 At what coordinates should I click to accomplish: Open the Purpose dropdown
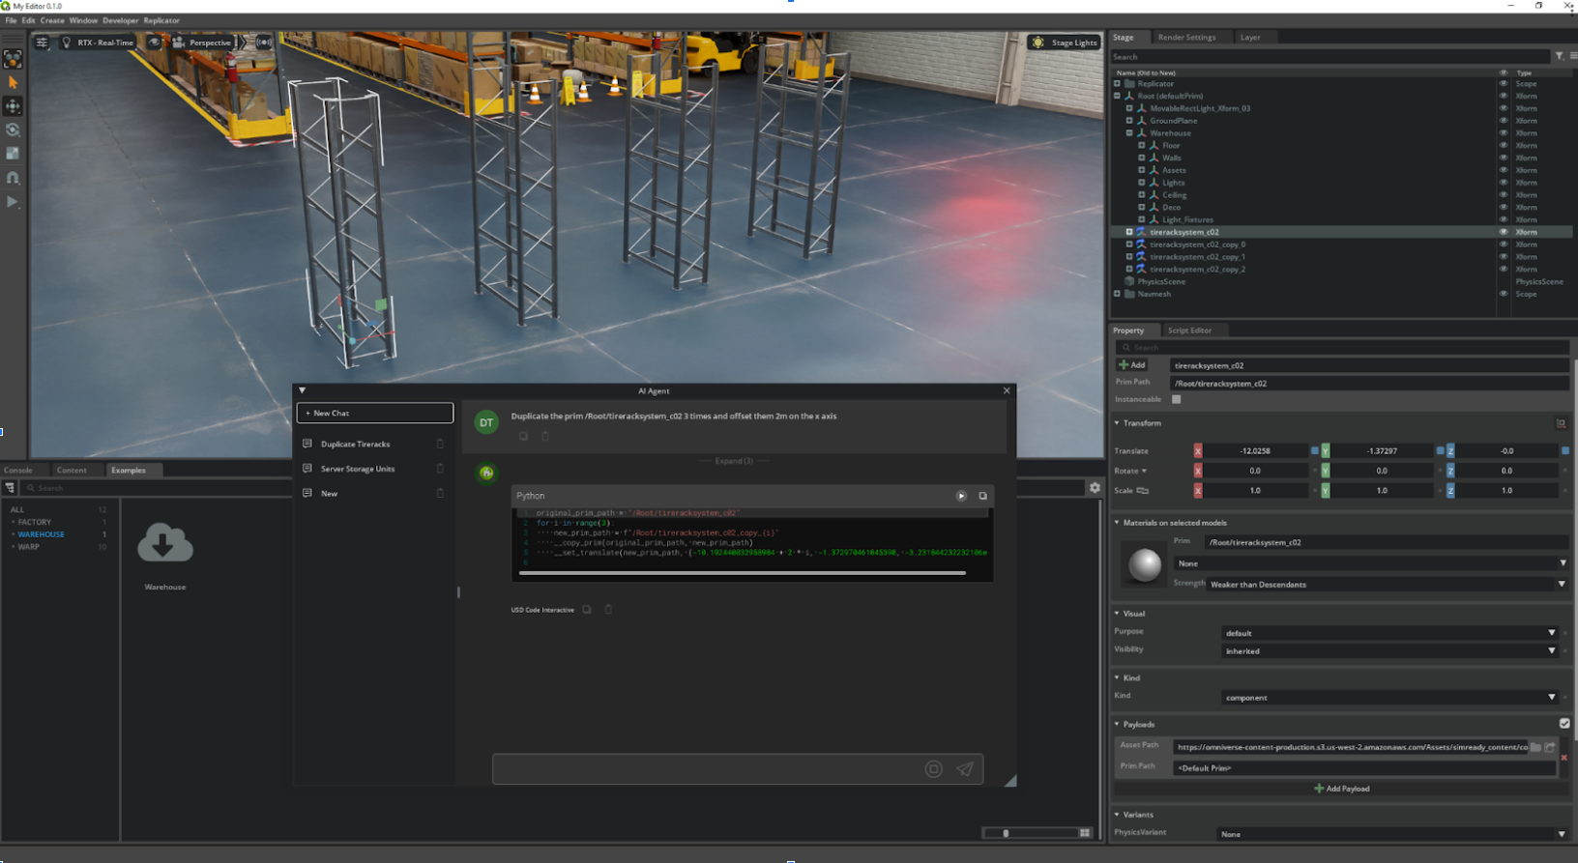[x=1391, y=633]
